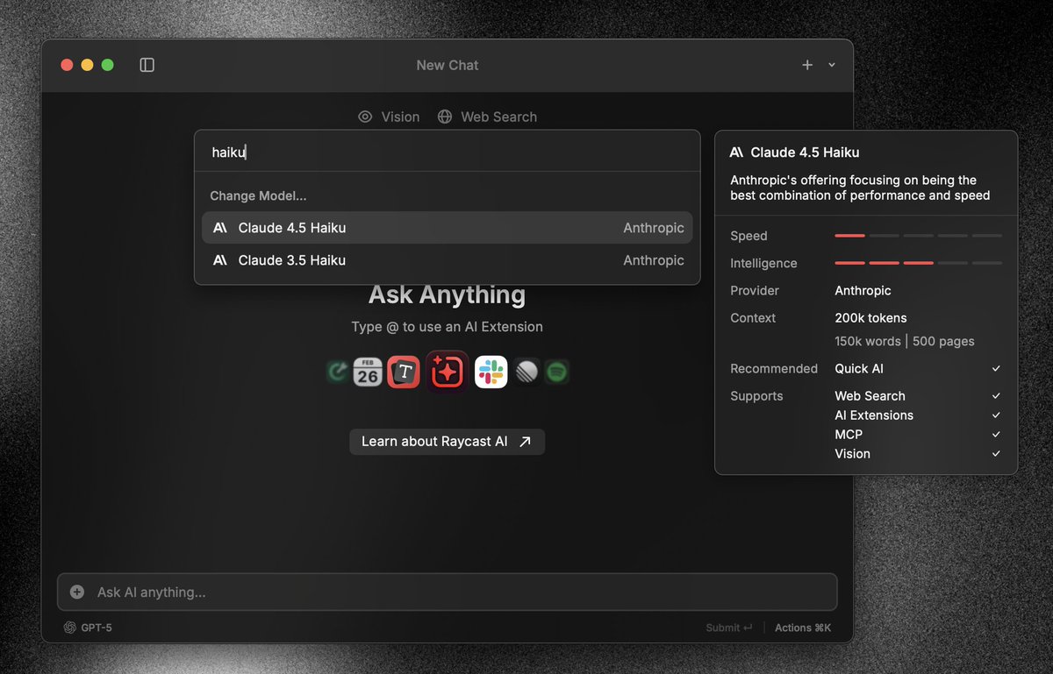This screenshot has width=1053, height=674.
Task: Select the Raycast AI sparkle icon
Action: click(x=448, y=372)
